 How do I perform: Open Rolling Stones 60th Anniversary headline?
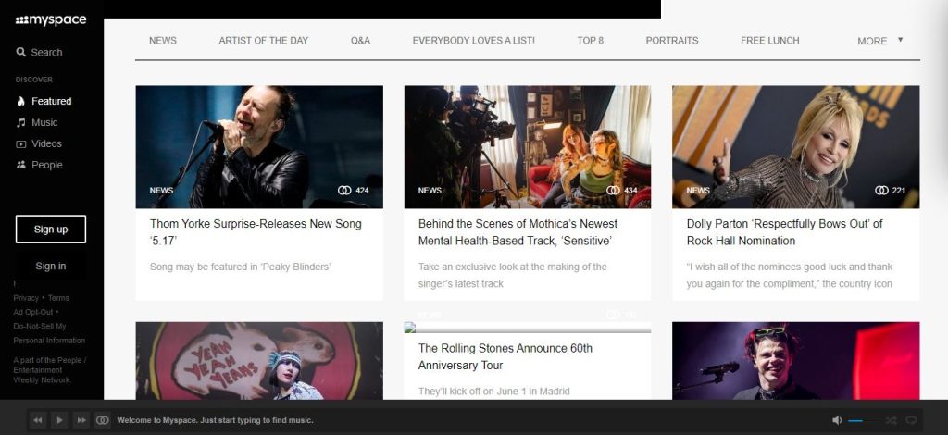pos(505,356)
